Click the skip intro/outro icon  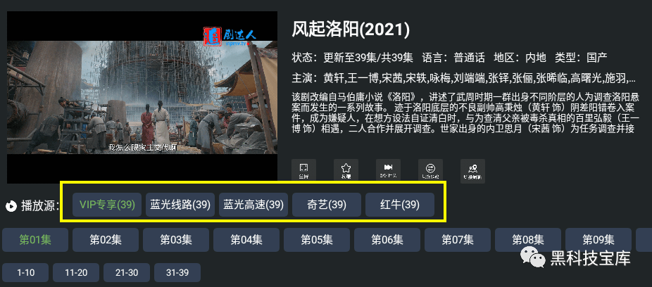click(389, 171)
